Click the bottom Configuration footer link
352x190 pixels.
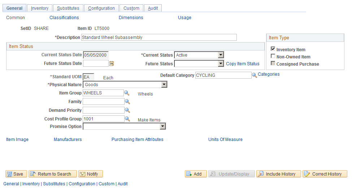82,184
